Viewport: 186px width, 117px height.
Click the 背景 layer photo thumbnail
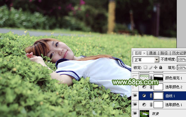144,113
